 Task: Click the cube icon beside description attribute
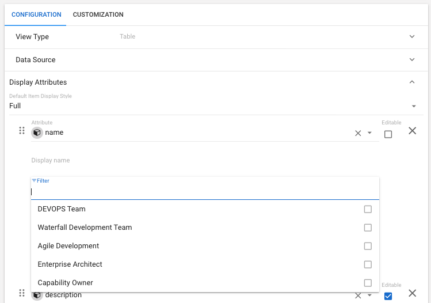pos(37,296)
